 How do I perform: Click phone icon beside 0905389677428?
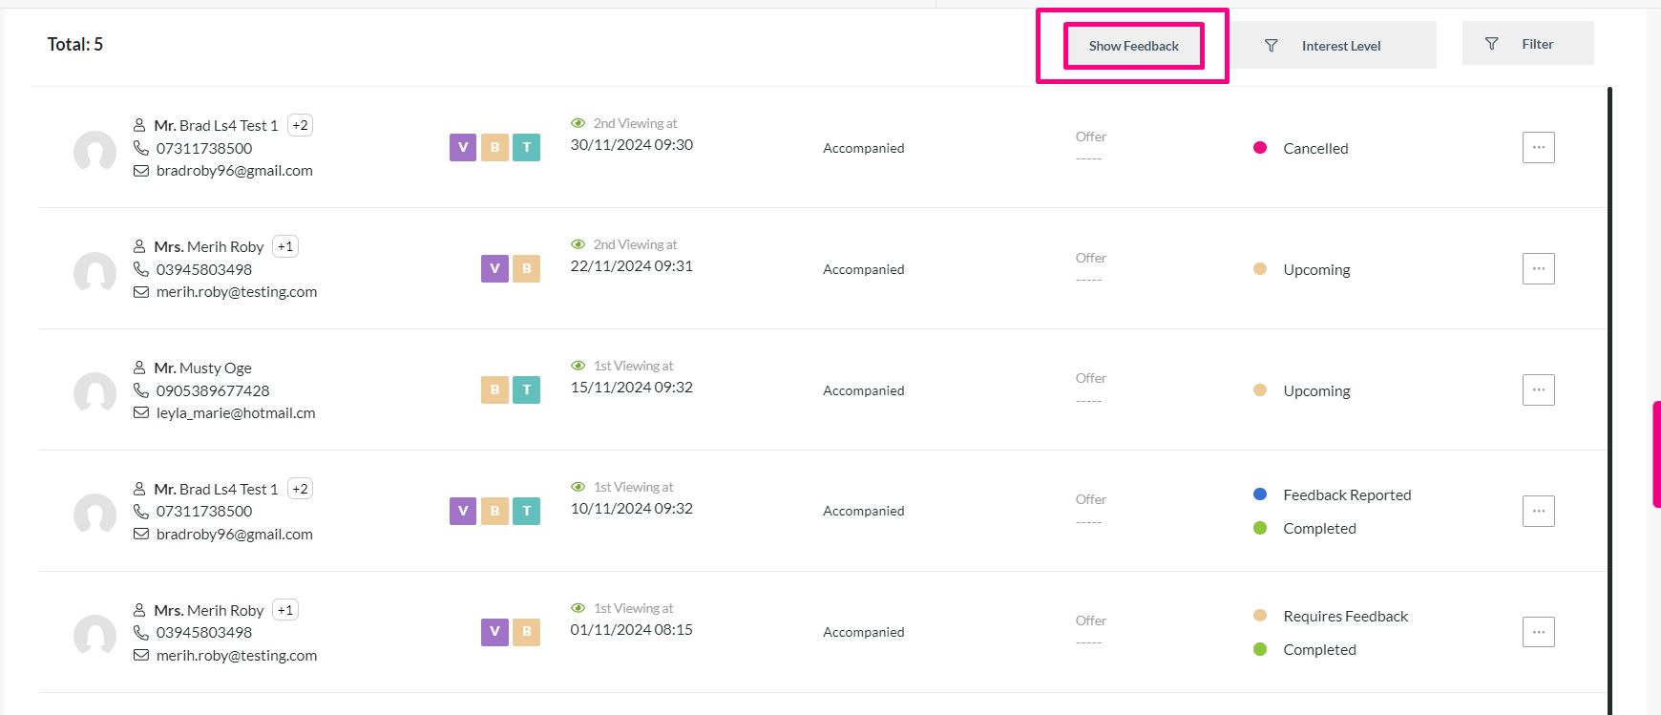(x=140, y=390)
